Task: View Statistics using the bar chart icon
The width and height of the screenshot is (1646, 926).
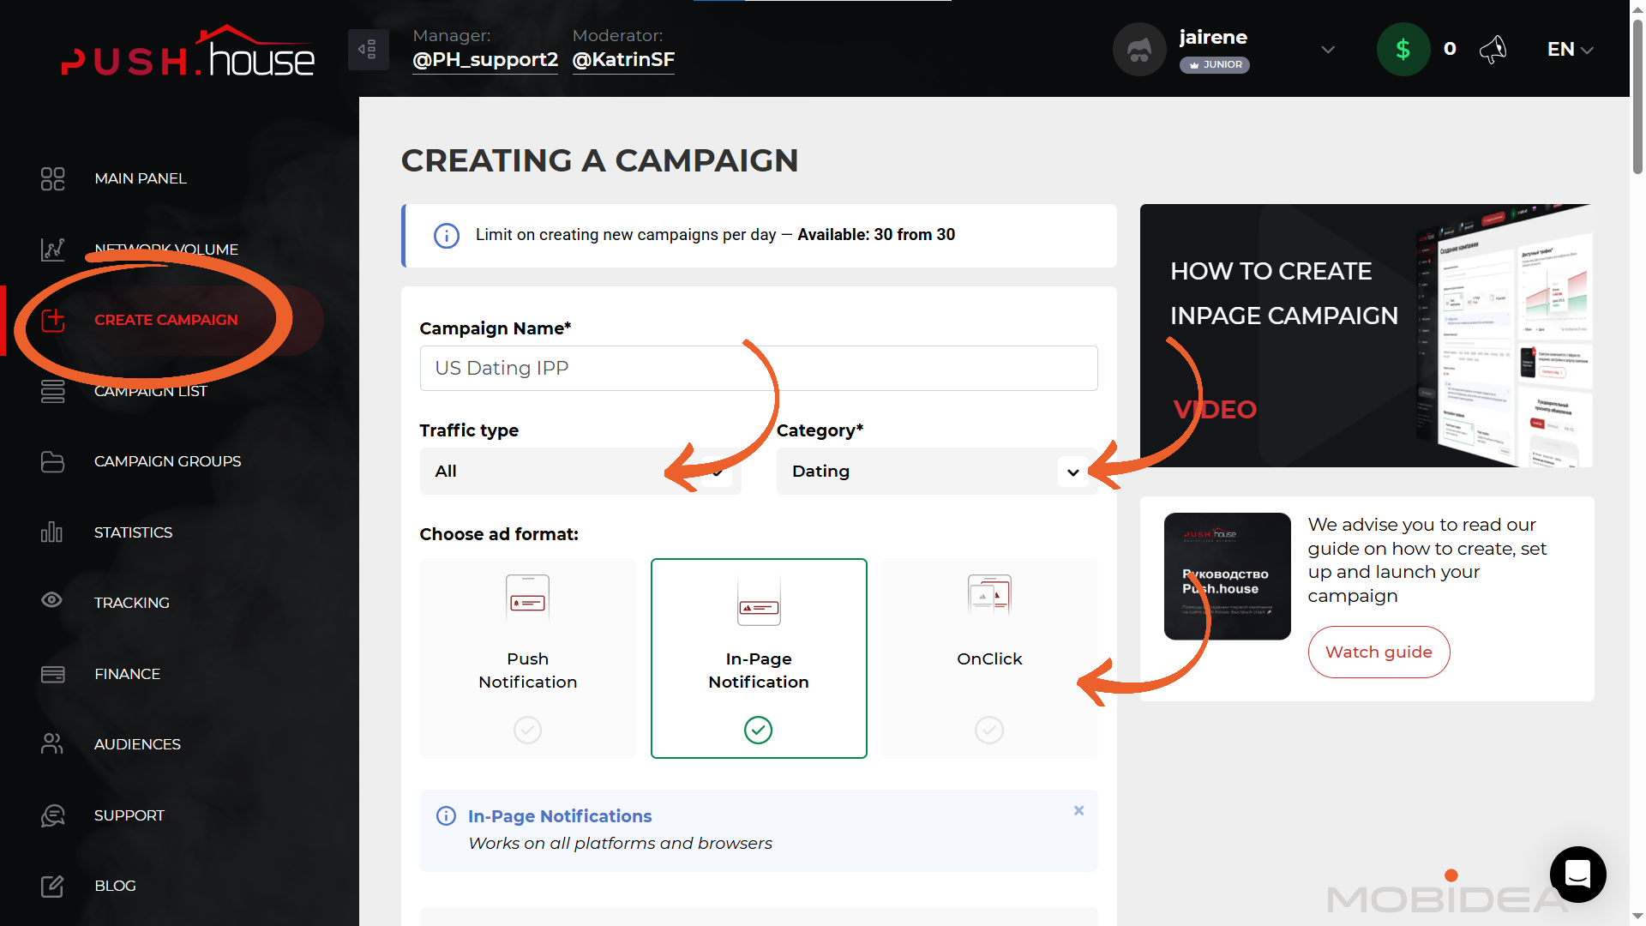Action: (x=51, y=532)
